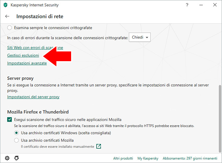Open the support headset icon

pyautogui.click(x=16, y=158)
